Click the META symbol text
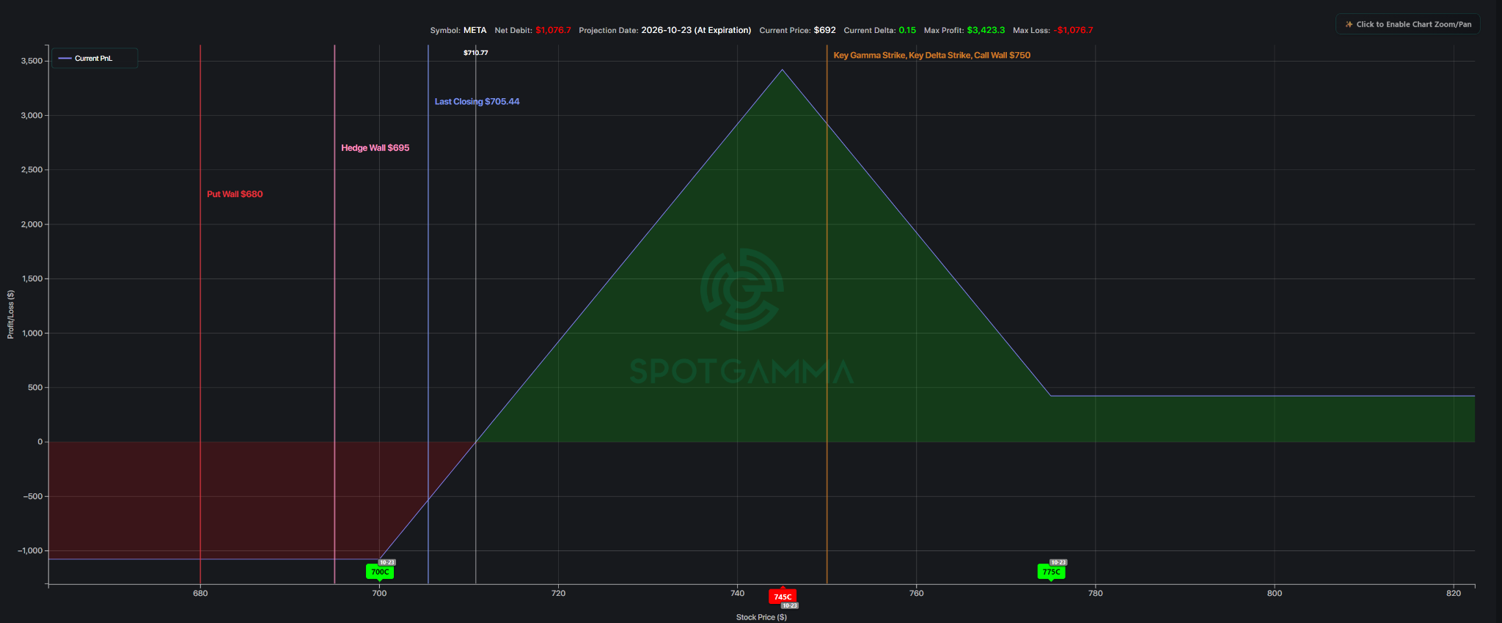The image size is (1502, 623). click(475, 30)
